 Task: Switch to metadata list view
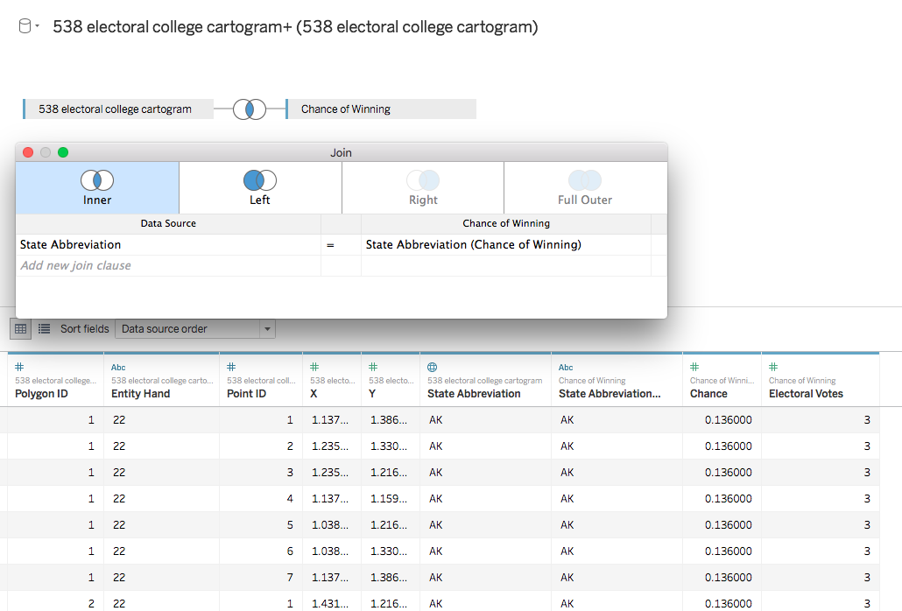[x=44, y=328]
